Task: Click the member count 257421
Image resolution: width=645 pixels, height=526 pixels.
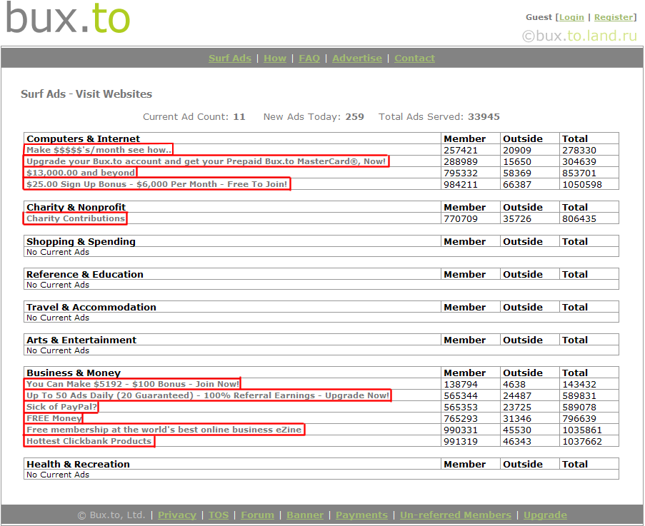Action: (460, 150)
